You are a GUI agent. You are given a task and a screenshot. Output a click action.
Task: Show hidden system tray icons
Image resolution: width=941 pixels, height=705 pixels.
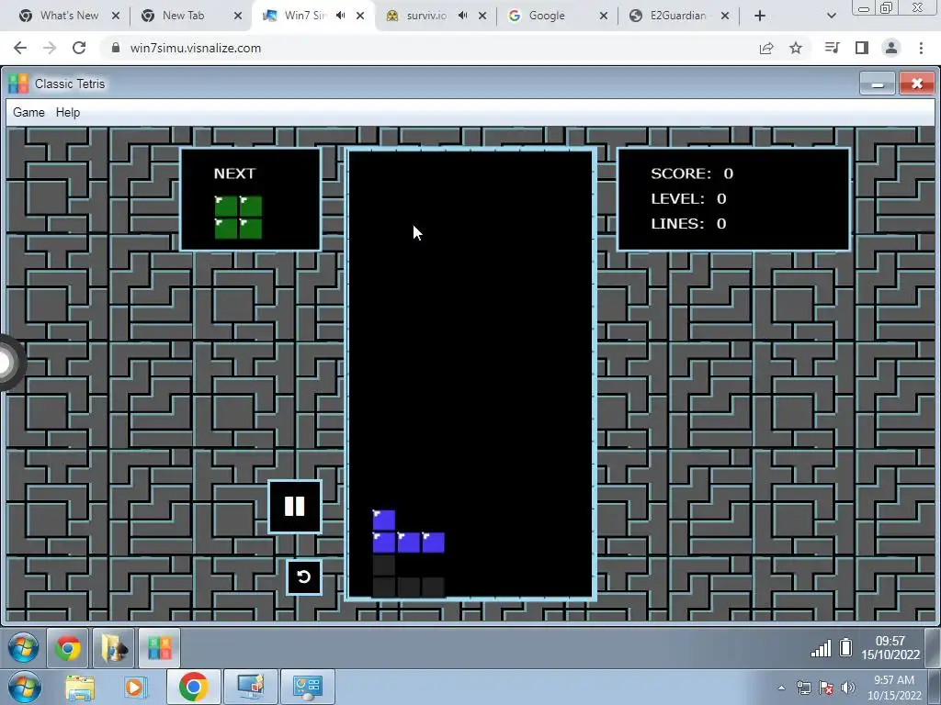tap(781, 688)
